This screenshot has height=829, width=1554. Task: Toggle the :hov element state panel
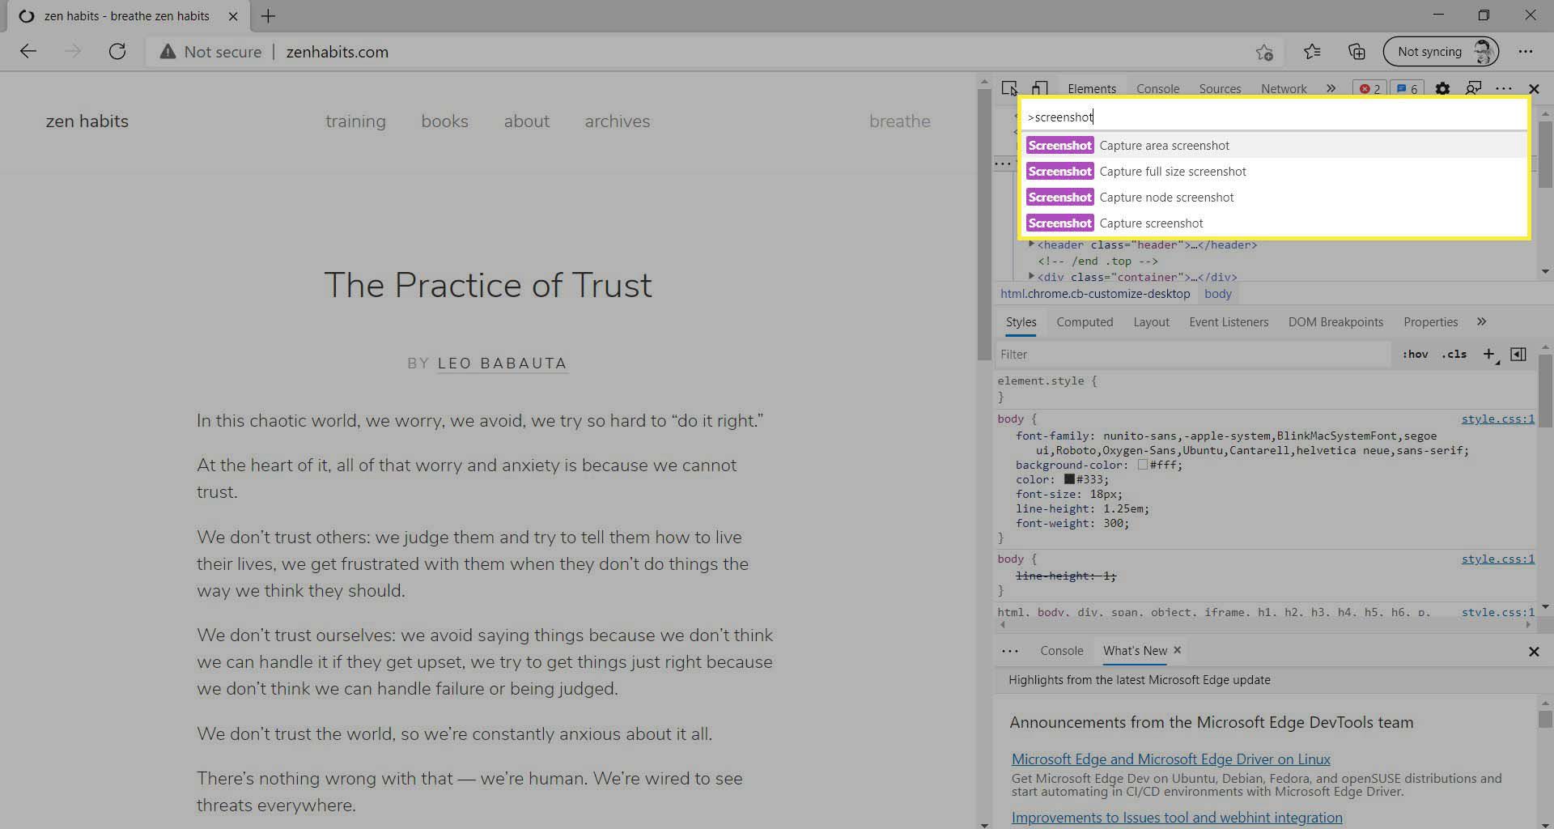coord(1415,355)
